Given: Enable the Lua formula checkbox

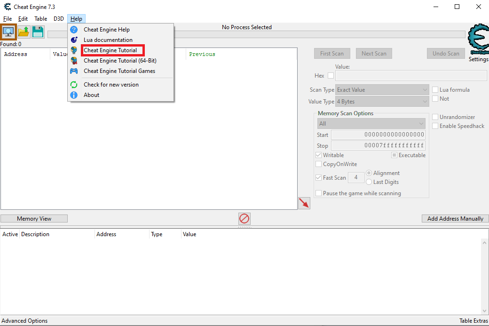Looking at the screenshot, I should [x=435, y=90].
